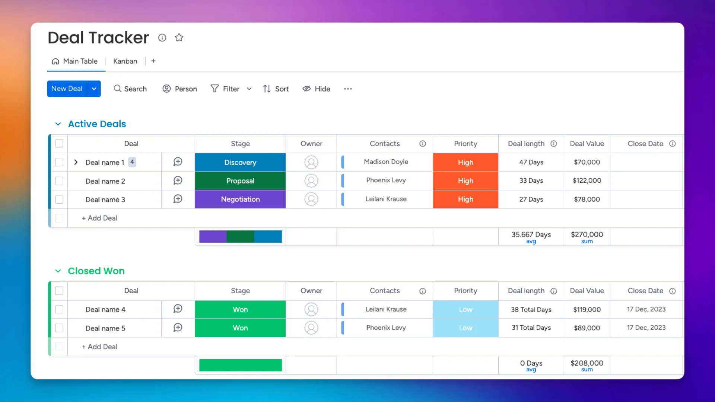This screenshot has height=402, width=715.
Task: Click the Negotiation stage cell
Action: point(240,200)
